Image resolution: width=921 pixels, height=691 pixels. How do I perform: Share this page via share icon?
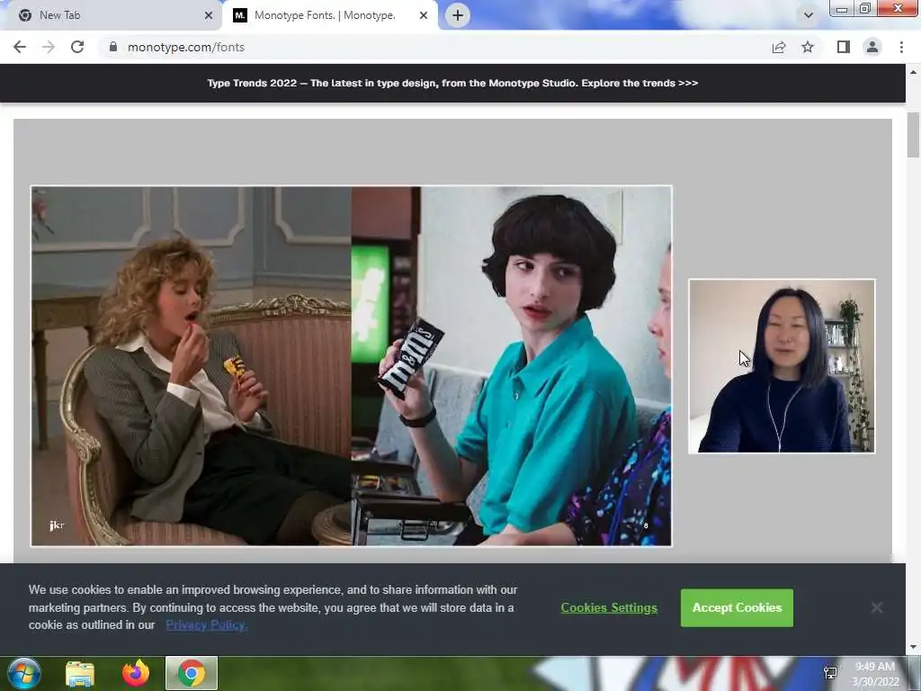tap(779, 47)
